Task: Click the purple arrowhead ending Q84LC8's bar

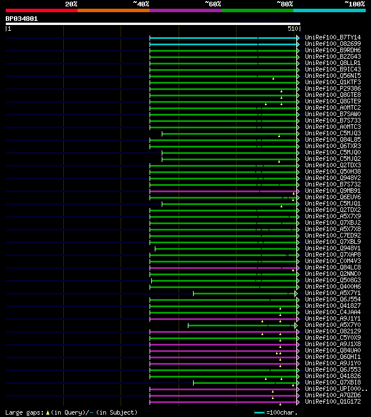Action: [298, 268]
